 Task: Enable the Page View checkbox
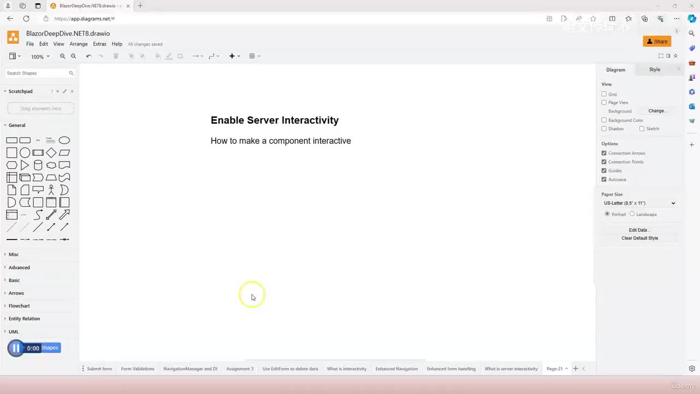604,102
